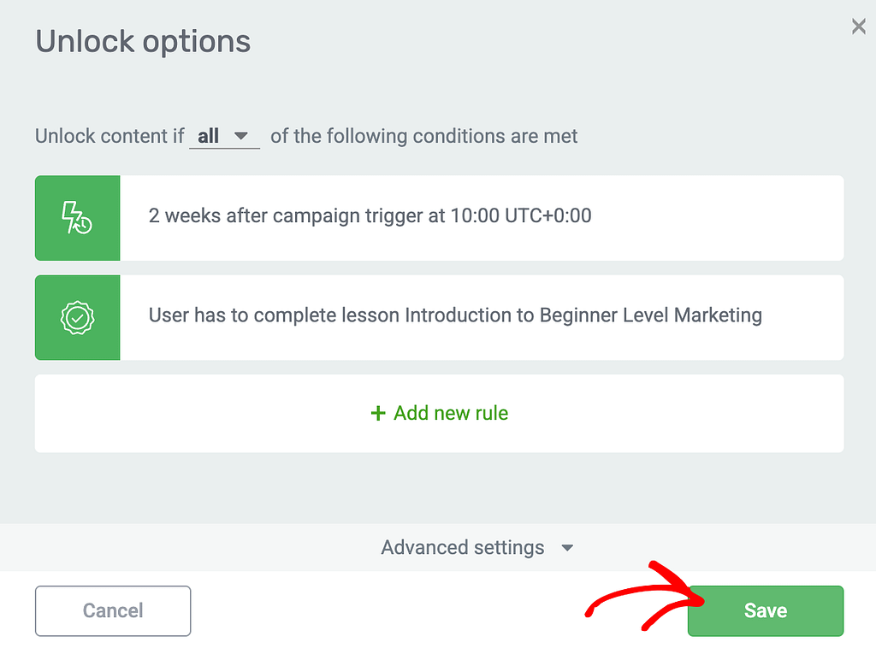Click Introduction to Beginner Level Marketing lesson name
Screen dimensions: 876x648
(x=583, y=315)
